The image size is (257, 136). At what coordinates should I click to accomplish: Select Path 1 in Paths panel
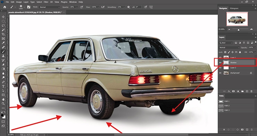[x=237, y=101]
